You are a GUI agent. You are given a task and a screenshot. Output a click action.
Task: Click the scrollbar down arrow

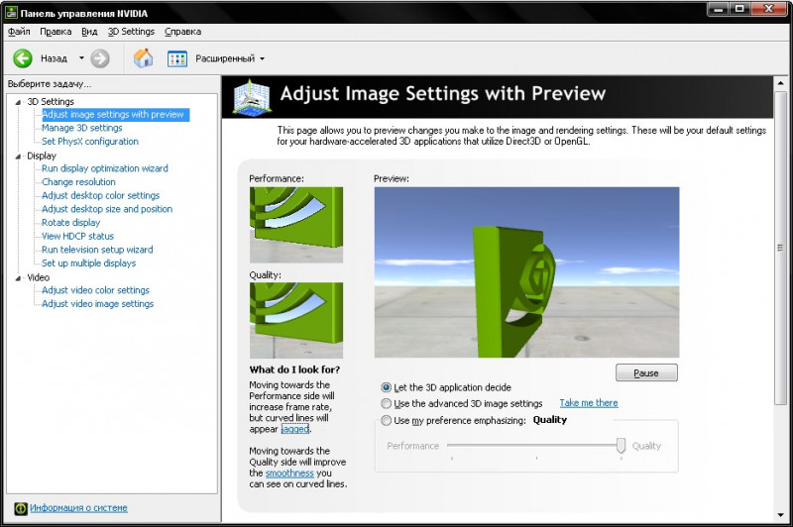click(x=780, y=515)
